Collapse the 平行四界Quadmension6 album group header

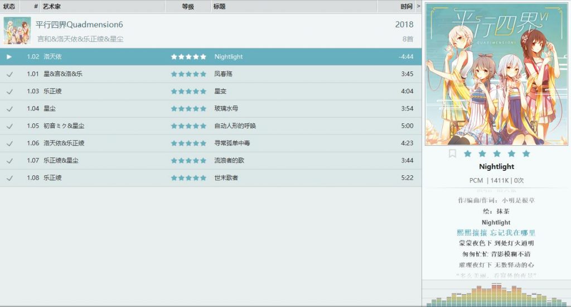click(x=211, y=31)
